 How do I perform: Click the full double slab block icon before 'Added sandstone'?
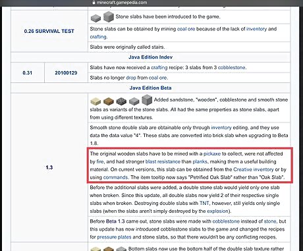pyautogui.click(x=147, y=100)
